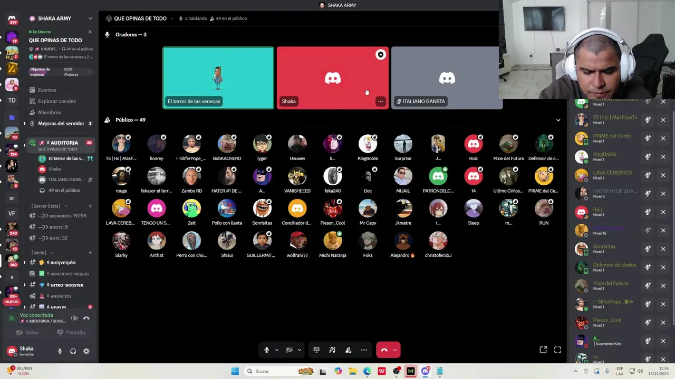Screen dimensions: 675x379
Task: Click audience member KingBob16 avatar
Action: 368,144
